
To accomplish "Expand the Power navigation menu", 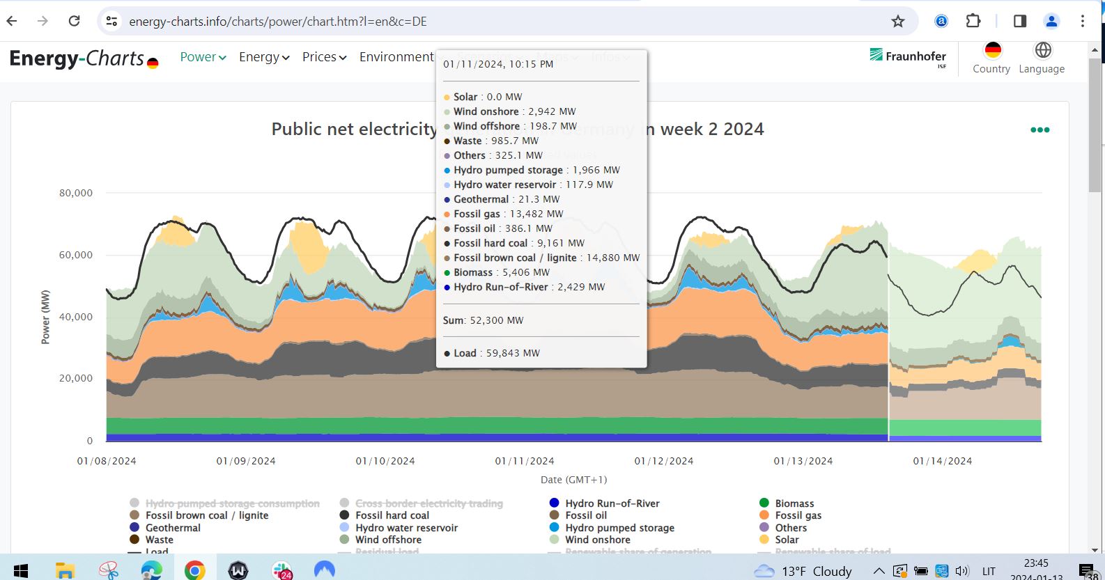I will coord(203,57).
